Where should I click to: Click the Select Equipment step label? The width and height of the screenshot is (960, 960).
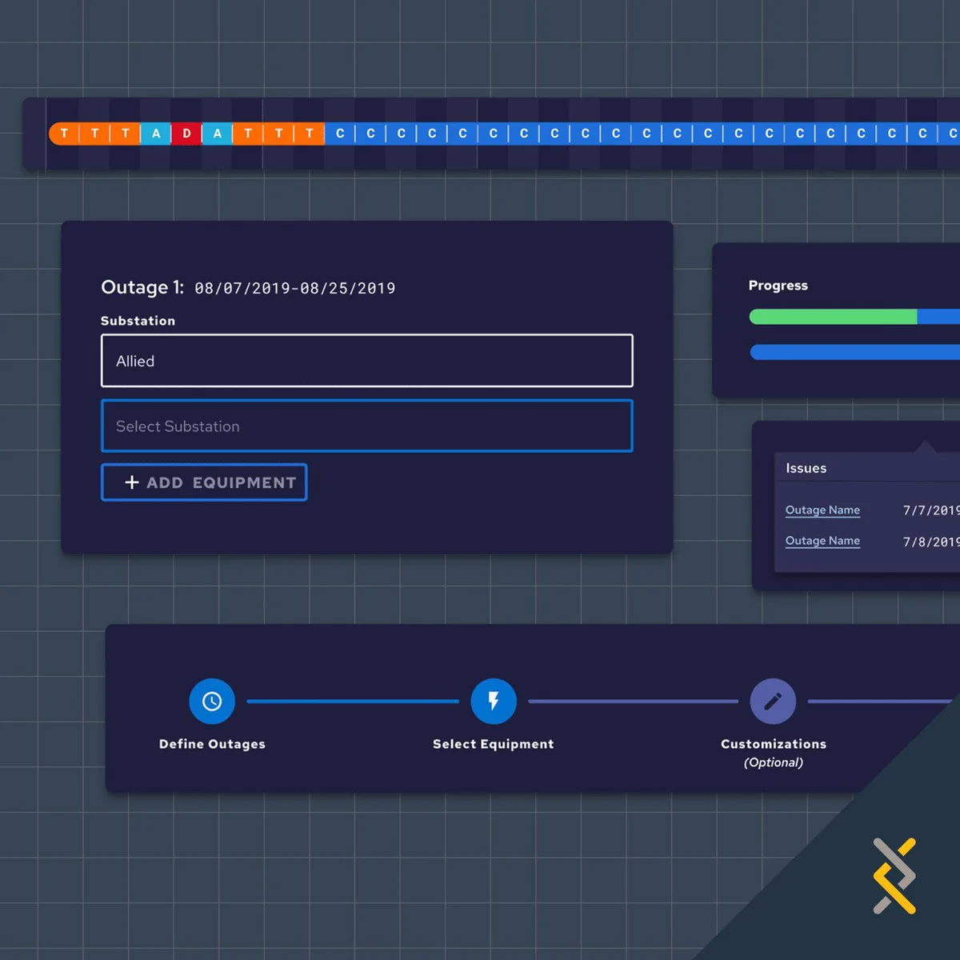click(x=494, y=744)
